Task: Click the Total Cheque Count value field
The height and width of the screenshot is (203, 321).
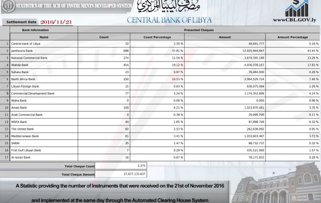Action: 121,166
